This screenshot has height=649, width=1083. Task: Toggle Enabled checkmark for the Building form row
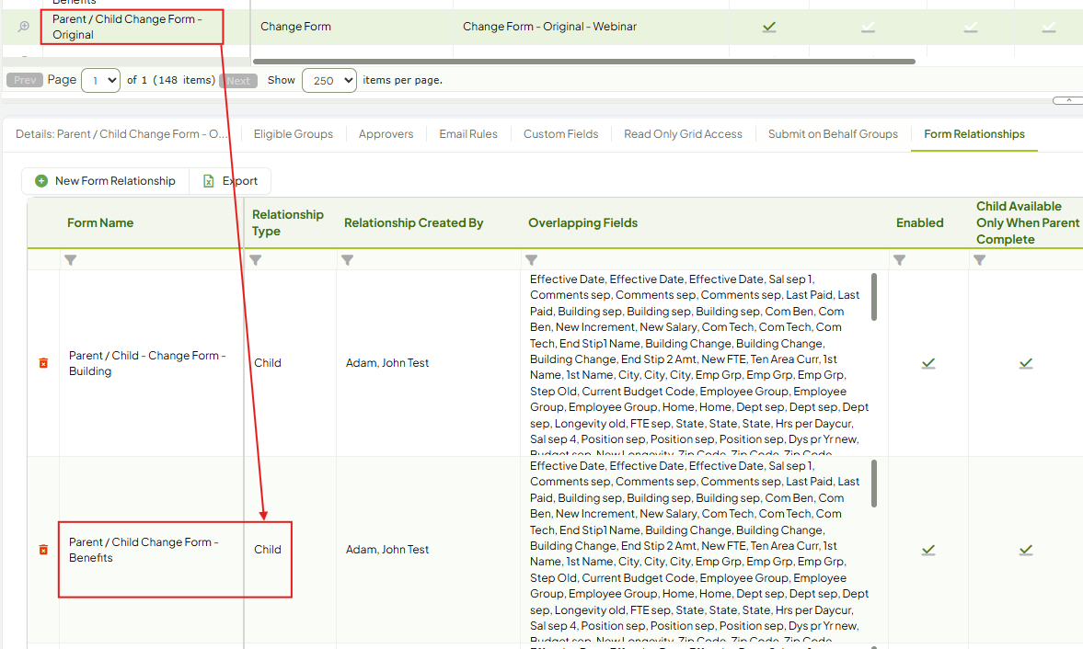(928, 363)
